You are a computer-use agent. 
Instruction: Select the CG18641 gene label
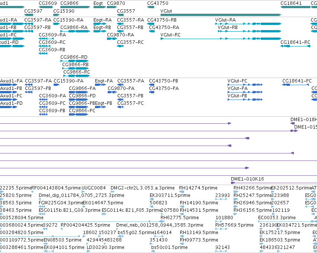click(x=291, y=3)
